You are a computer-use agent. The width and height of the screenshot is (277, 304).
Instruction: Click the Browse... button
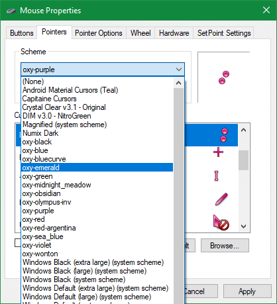tap(225, 246)
